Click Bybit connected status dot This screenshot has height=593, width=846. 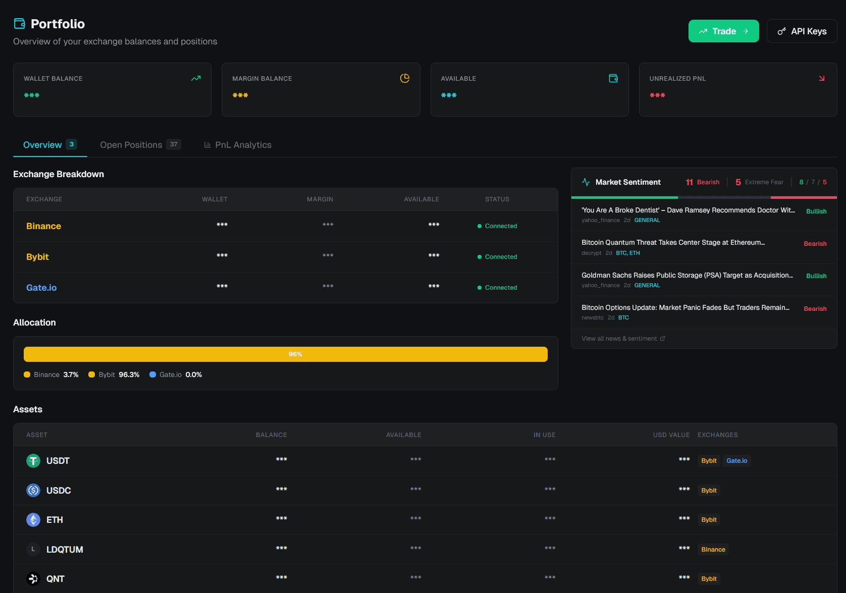click(x=480, y=257)
